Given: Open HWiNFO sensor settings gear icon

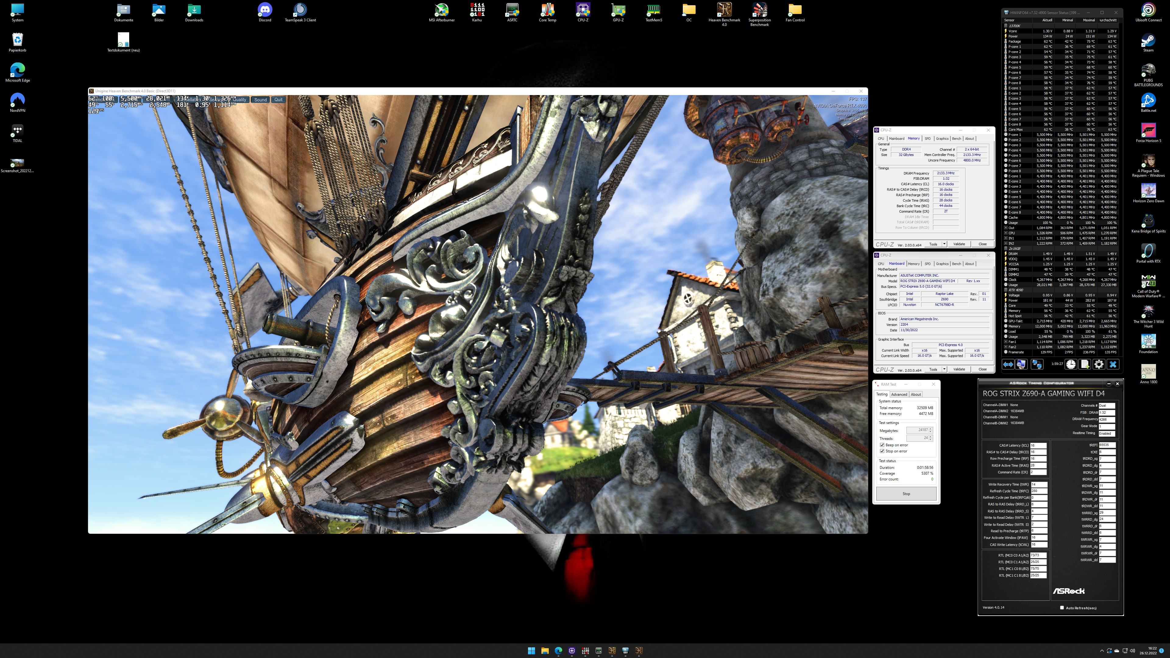Looking at the screenshot, I should pos(1099,364).
